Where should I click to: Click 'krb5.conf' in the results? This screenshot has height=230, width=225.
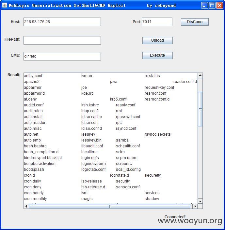tap(118, 99)
